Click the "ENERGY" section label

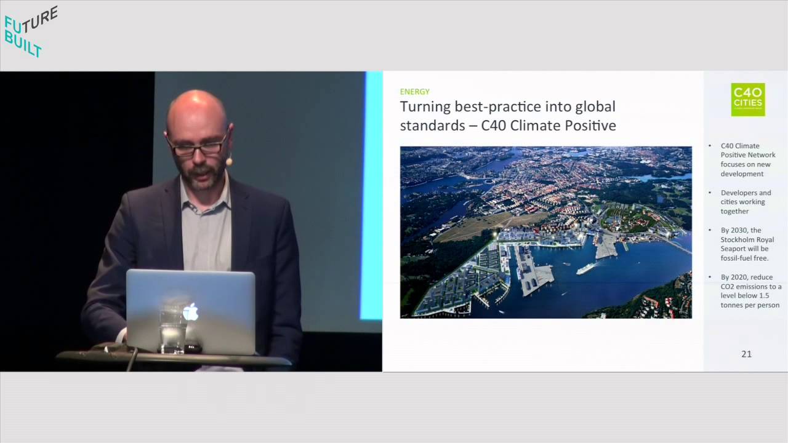click(x=415, y=92)
